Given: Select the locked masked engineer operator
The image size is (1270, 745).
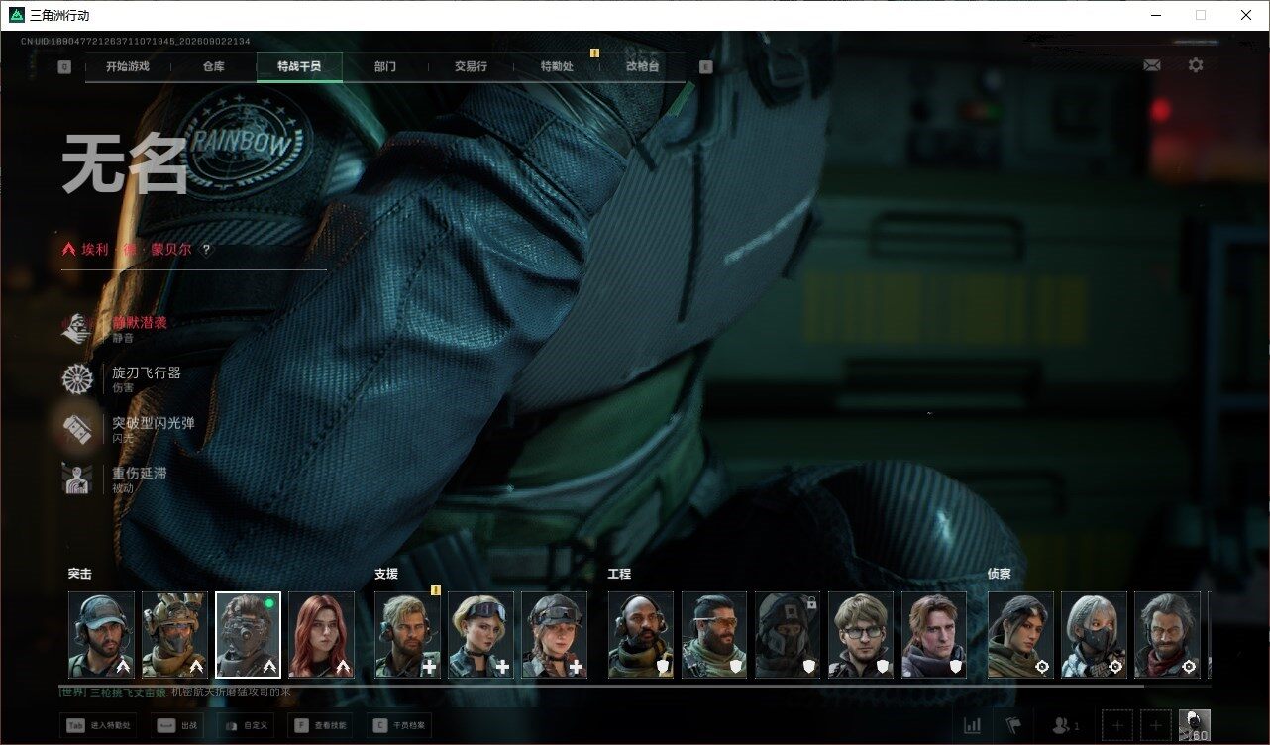Looking at the screenshot, I should coord(788,635).
